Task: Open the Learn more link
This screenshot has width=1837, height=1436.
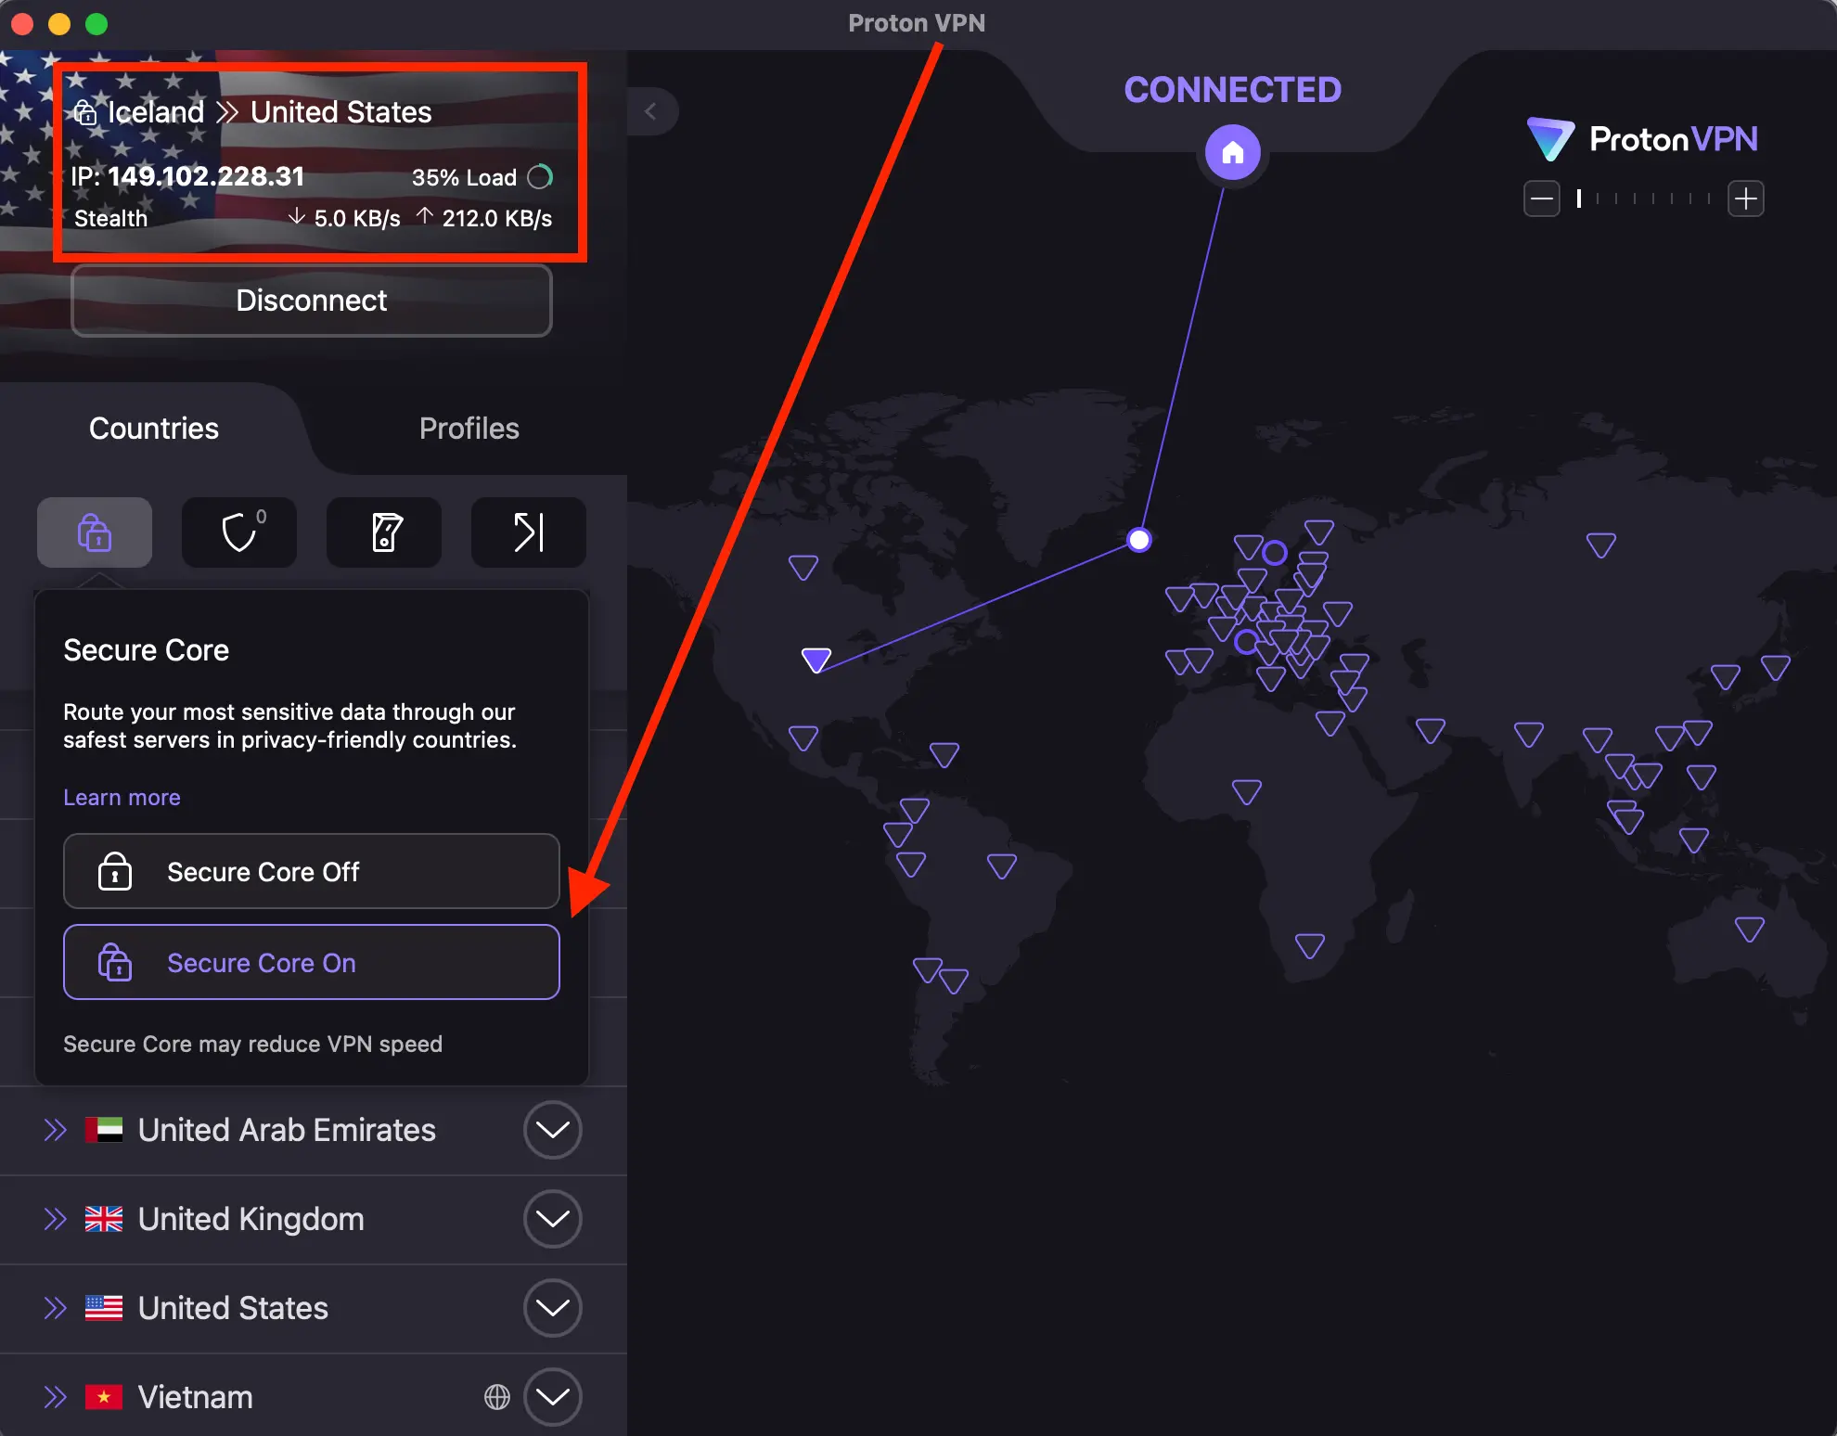Action: point(122,797)
